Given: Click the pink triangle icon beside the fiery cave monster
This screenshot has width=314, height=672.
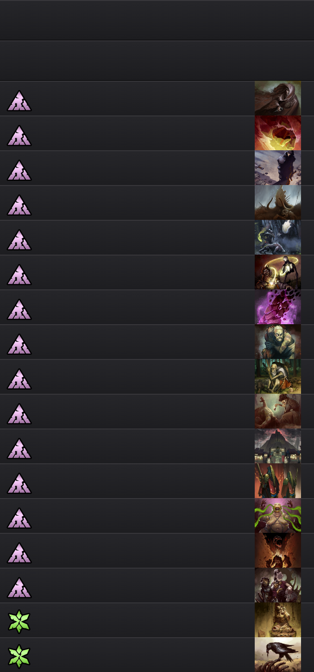Looking at the screenshot, I should [19, 553].
